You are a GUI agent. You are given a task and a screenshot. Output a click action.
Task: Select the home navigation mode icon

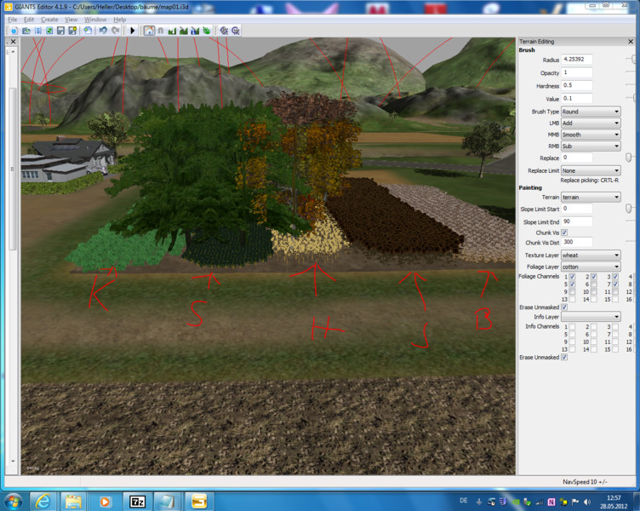click(149, 31)
